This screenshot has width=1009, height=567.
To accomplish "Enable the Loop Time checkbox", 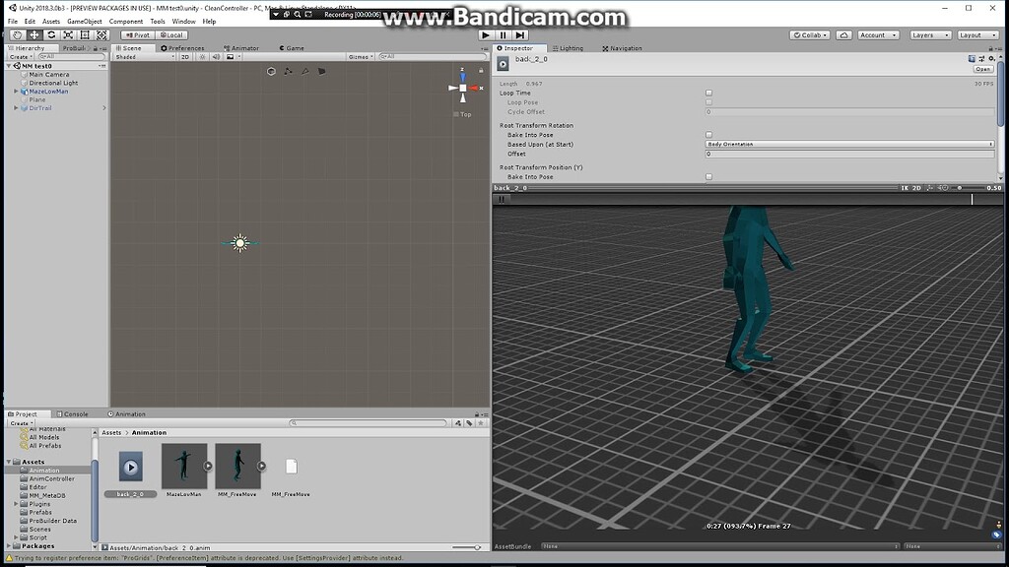I will coord(706,92).
